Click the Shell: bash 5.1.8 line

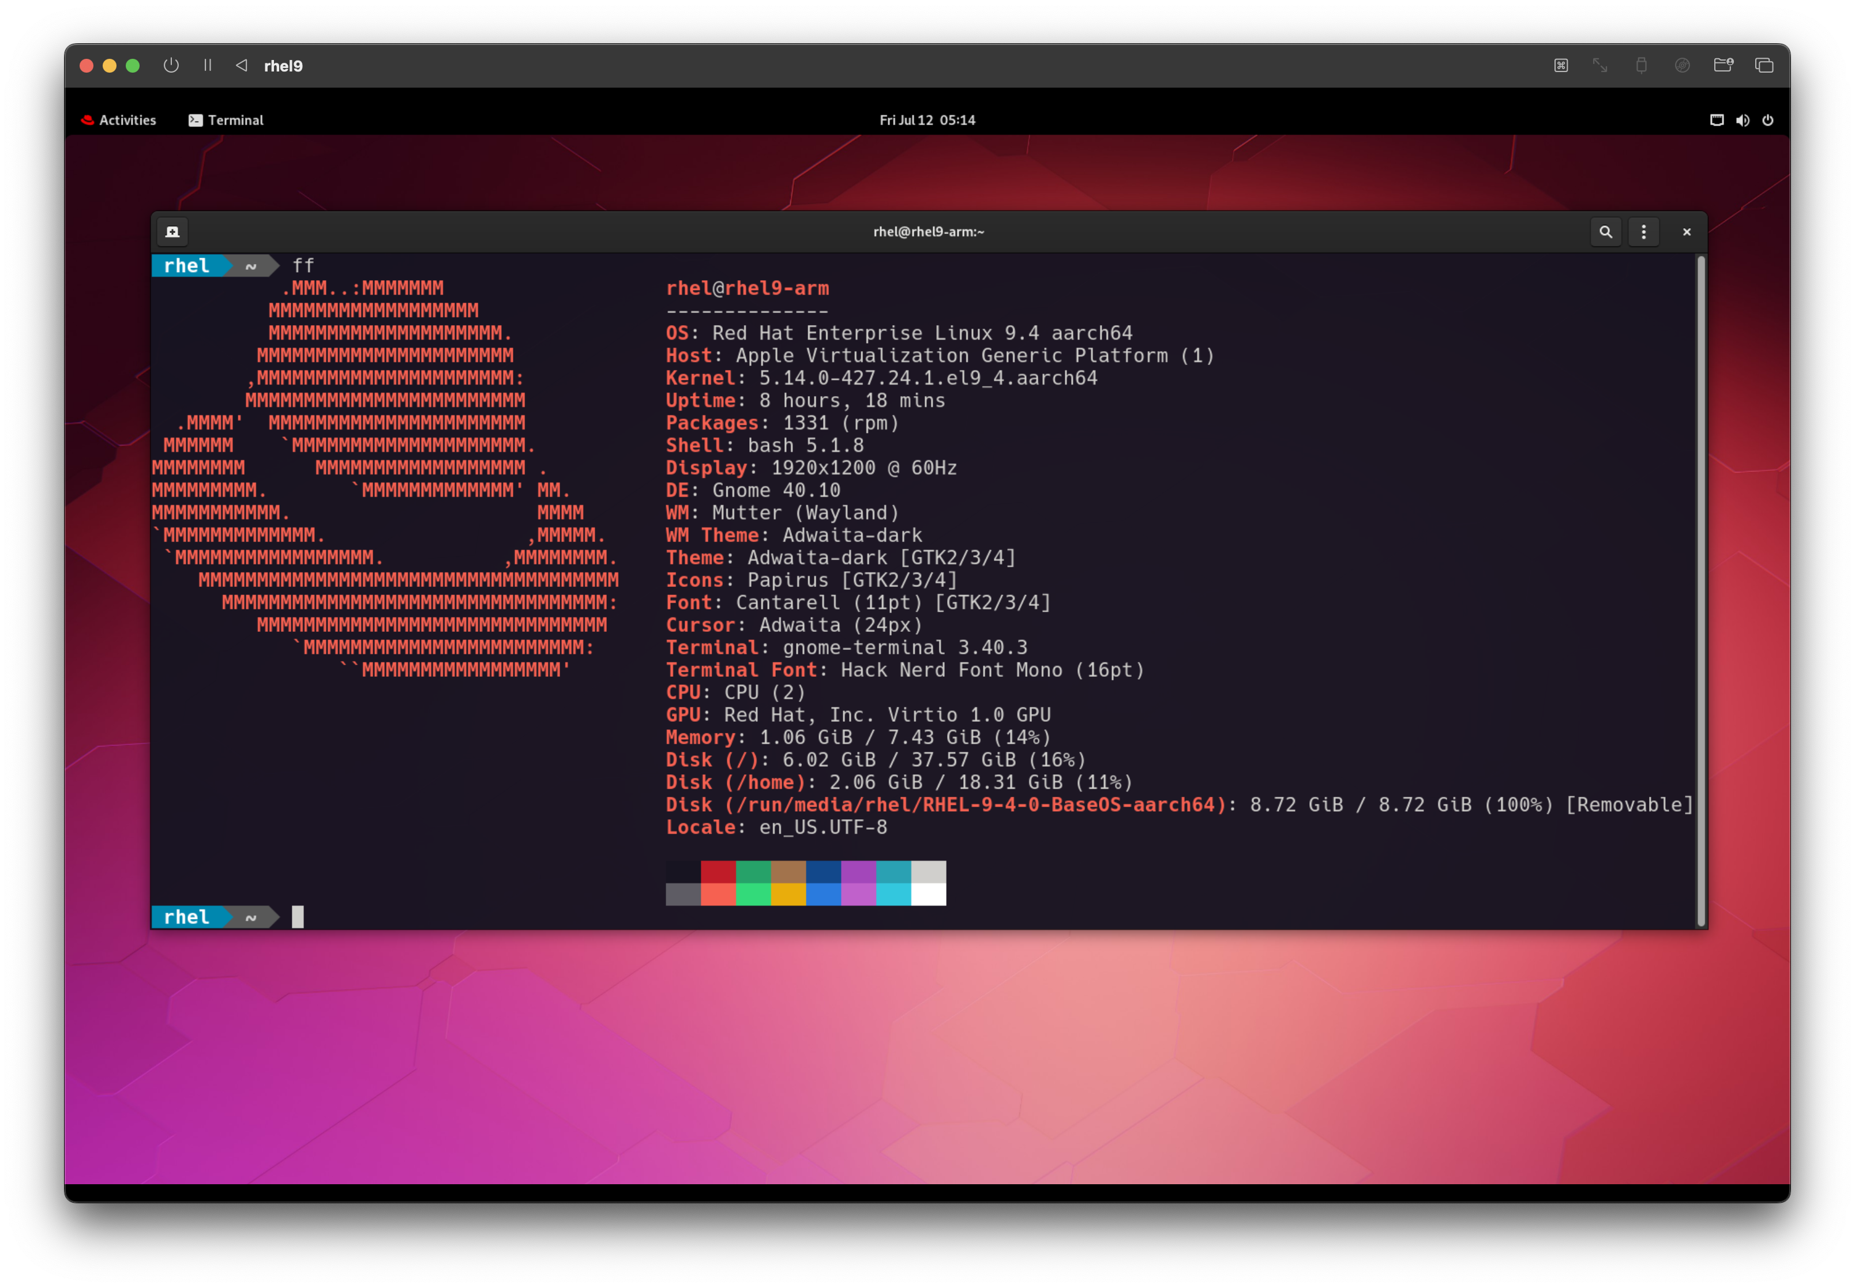[765, 446]
